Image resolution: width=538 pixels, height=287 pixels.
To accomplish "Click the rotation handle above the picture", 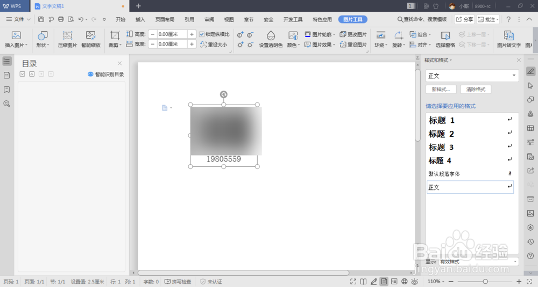I will pyautogui.click(x=223, y=94).
